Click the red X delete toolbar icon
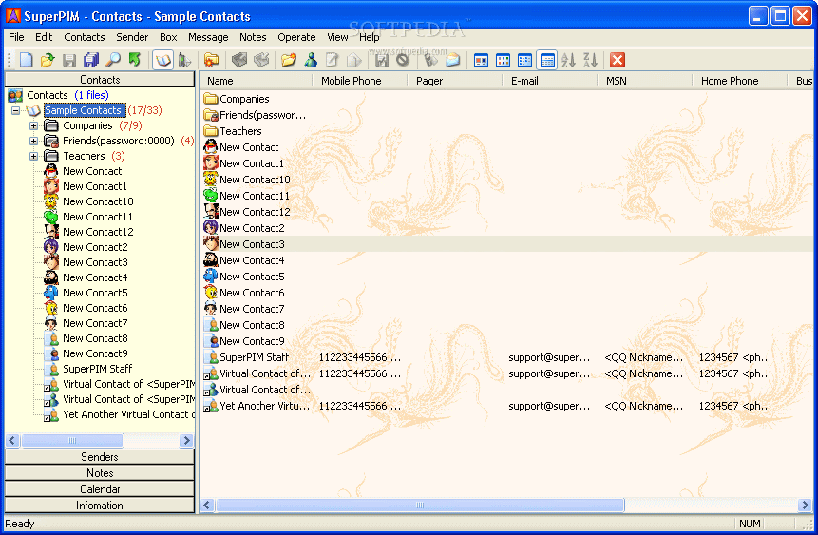Image resolution: width=818 pixels, height=535 pixels. [x=618, y=60]
